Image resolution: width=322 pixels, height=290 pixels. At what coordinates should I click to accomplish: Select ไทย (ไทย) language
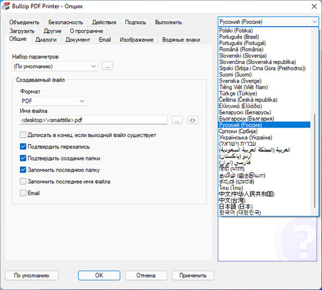pos(264,188)
